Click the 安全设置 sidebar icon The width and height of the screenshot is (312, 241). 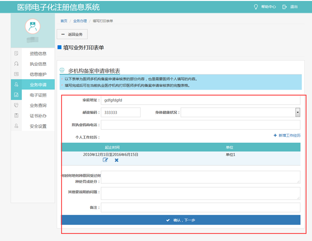coord(17,126)
